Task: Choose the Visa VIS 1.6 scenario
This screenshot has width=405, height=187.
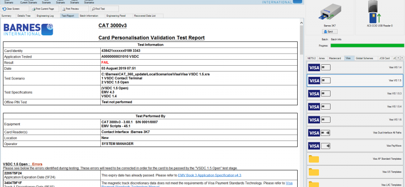Action: (355, 120)
